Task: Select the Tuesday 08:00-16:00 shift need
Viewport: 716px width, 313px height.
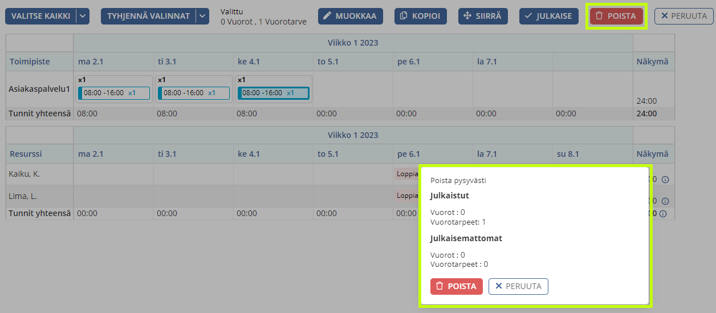Action: [193, 93]
